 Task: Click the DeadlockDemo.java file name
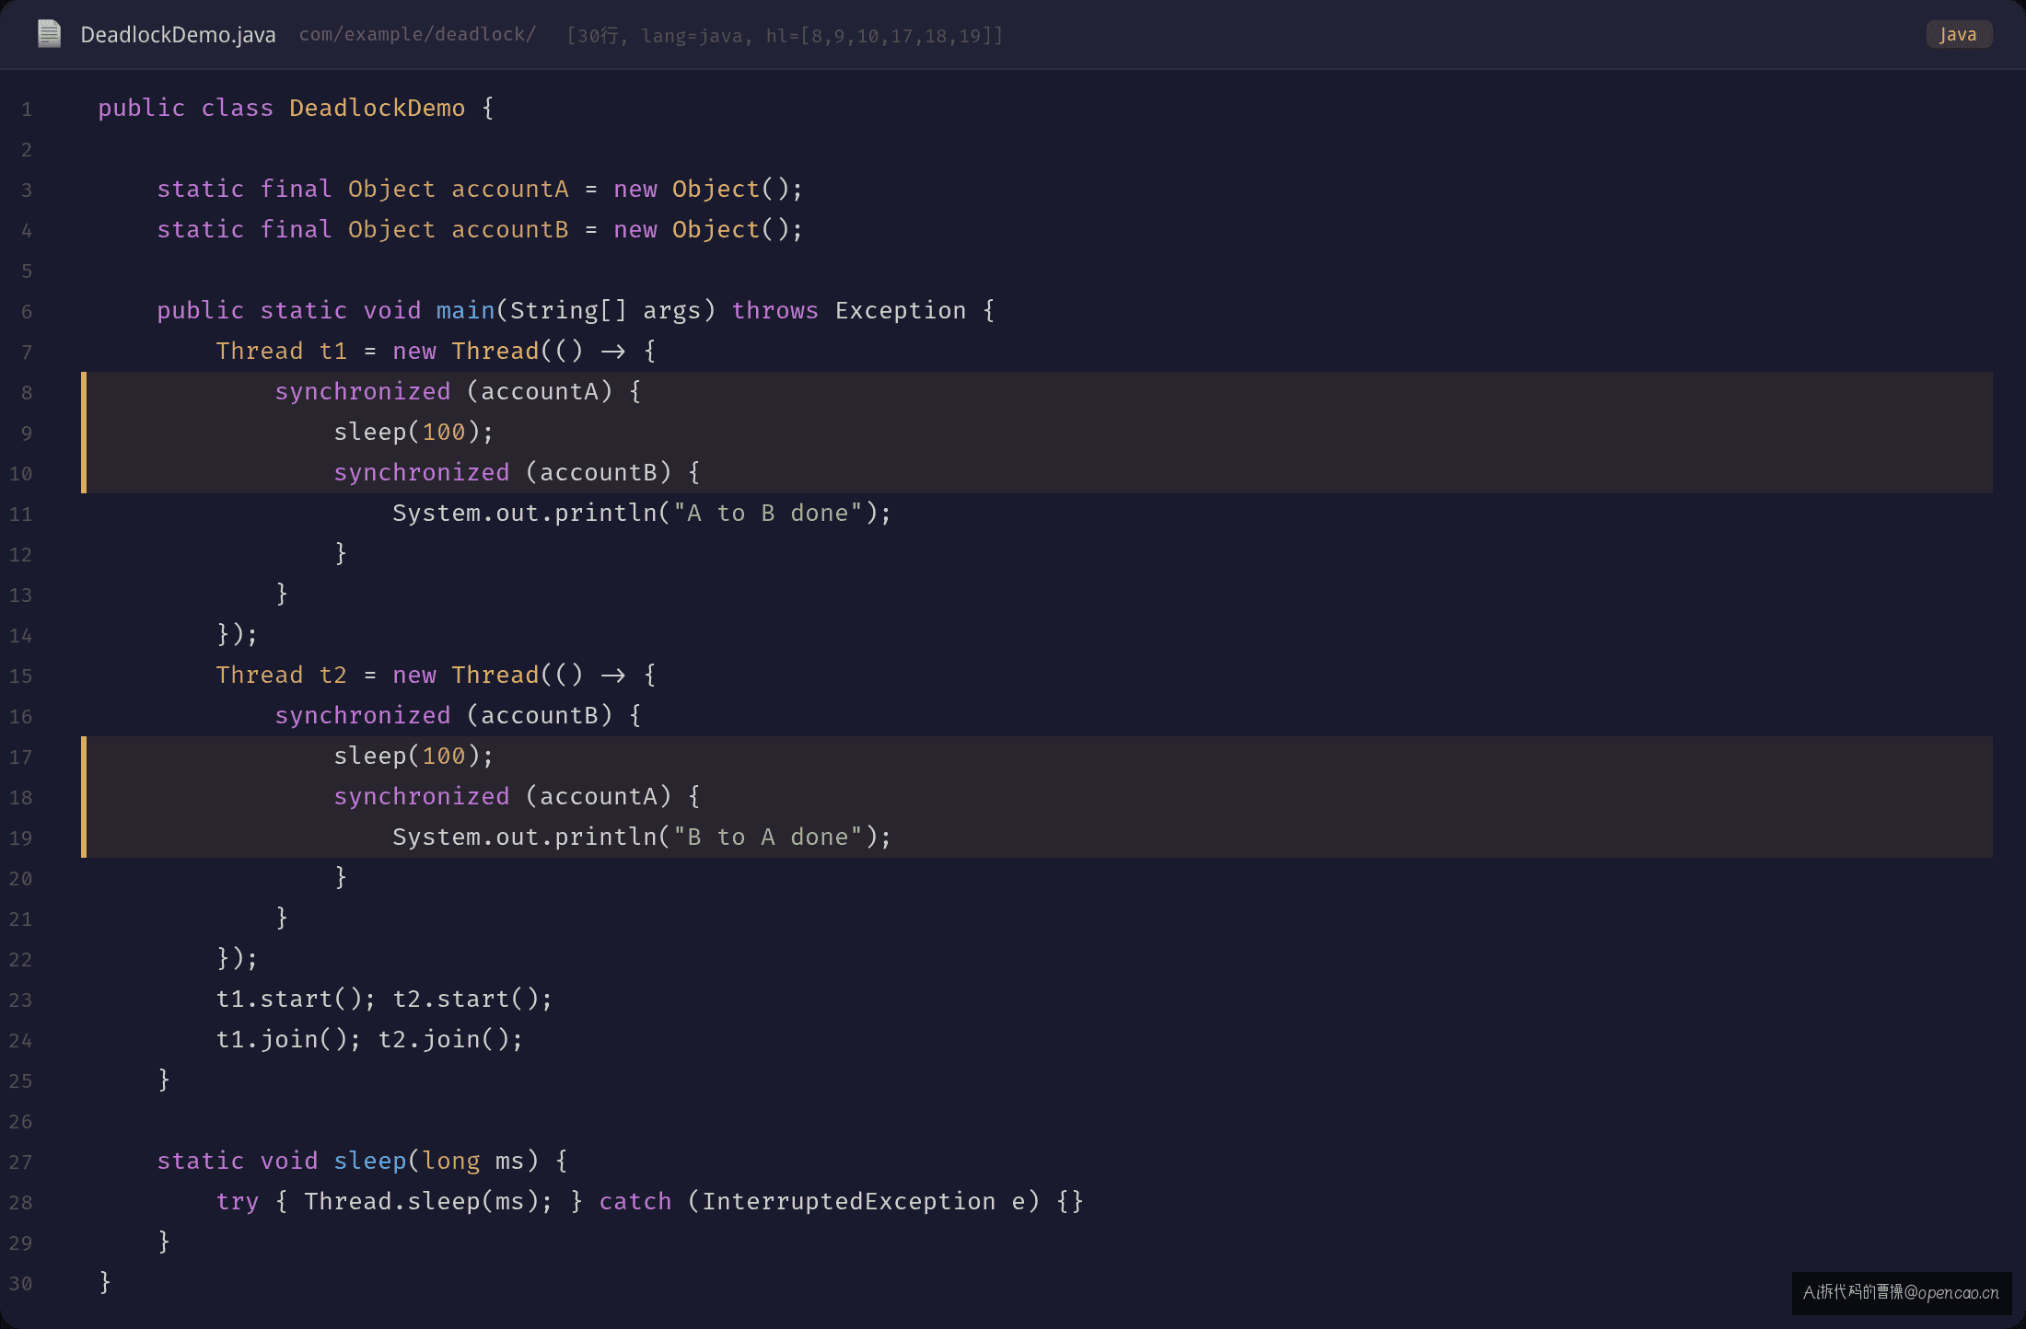coord(178,35)
